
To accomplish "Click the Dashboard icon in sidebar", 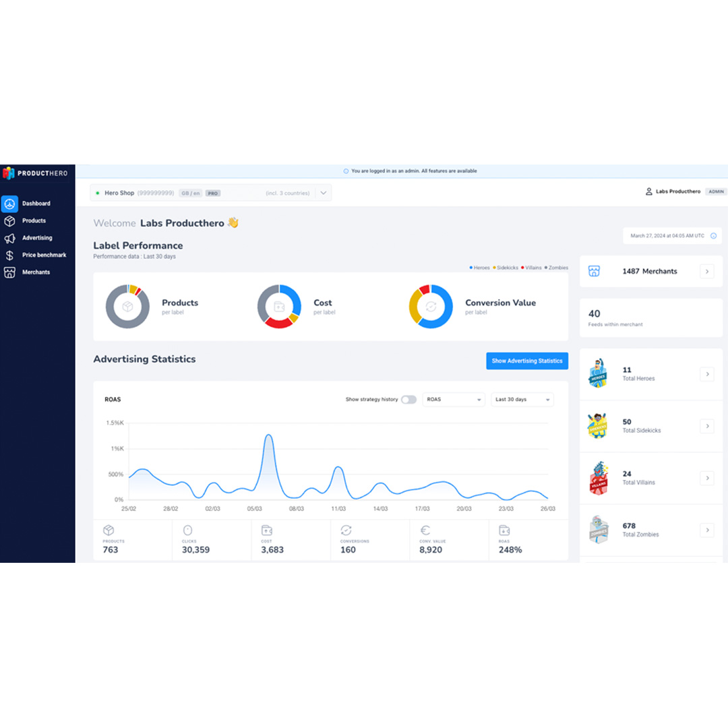I will point(9,204).
